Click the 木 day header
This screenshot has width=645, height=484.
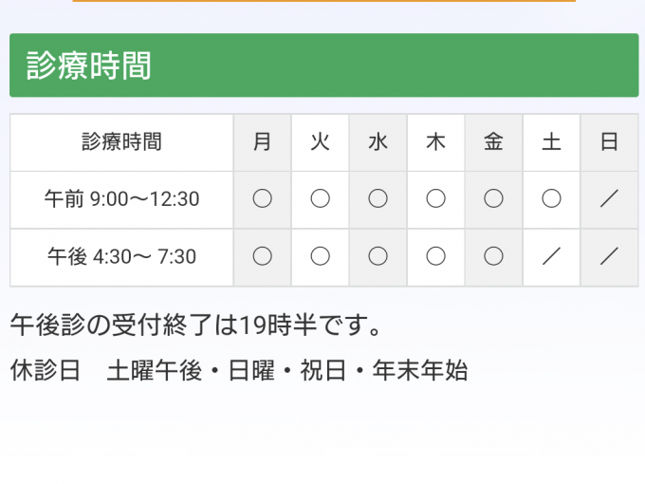[x=436, y=142]
